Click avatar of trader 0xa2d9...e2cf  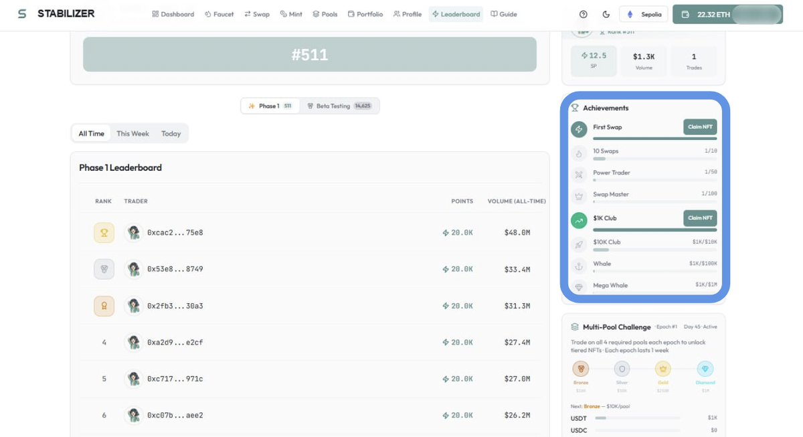[x=134, y=342]
